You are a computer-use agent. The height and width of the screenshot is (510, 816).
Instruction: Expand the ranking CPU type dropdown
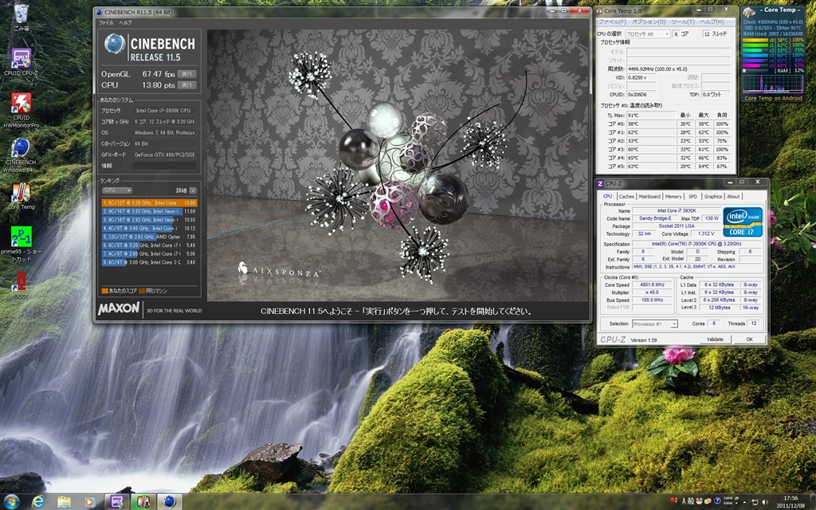tap(117, 190)
